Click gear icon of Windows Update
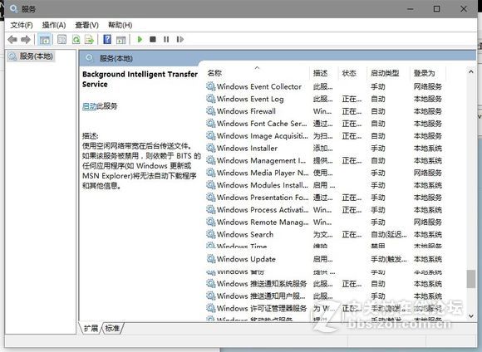 [210, 259]
